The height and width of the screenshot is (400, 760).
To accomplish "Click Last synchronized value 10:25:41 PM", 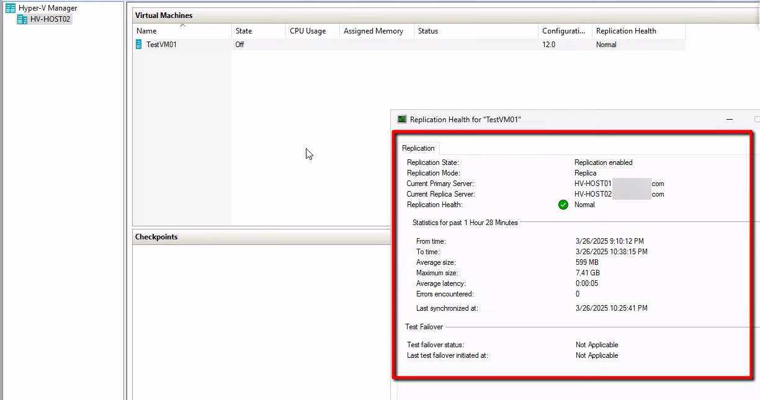I will 612,308.
